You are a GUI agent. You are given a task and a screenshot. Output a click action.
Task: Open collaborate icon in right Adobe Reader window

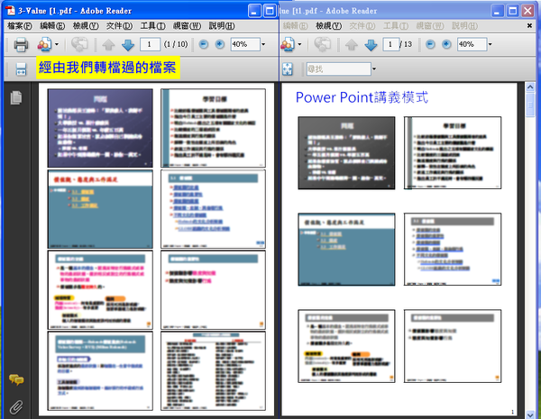click(x=288, y=44)
